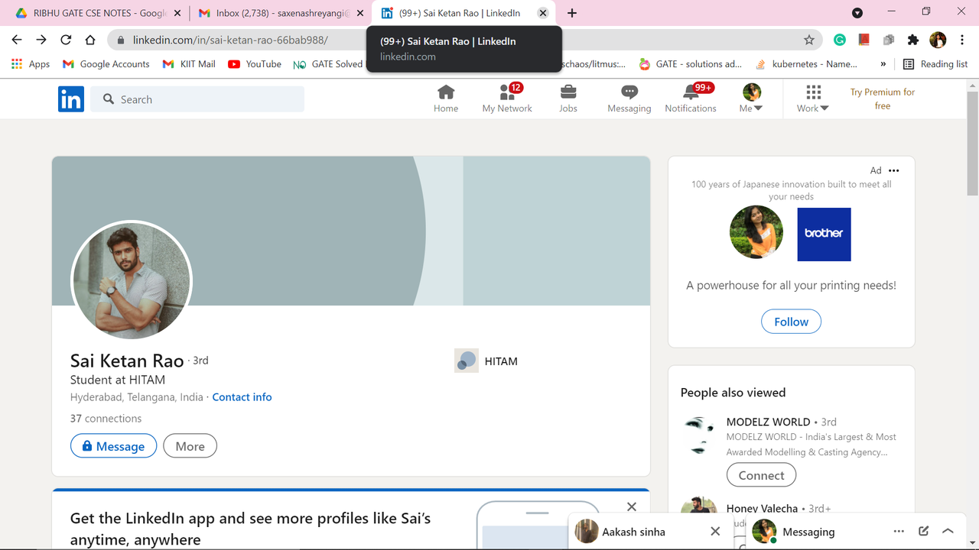This screenshot has width=979, height=550.
Task: Click browser forward arrow
Action: click(x=41, y=40)
